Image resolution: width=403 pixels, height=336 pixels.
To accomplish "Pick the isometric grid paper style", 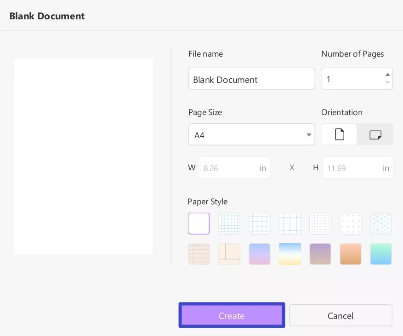I will [x=381, y=224].
